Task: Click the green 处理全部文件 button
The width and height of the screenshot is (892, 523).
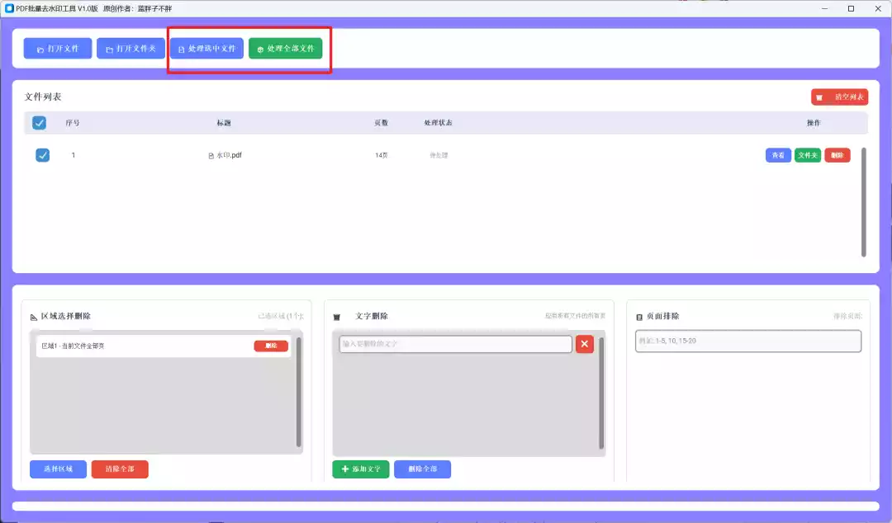Action: point(286,49)
